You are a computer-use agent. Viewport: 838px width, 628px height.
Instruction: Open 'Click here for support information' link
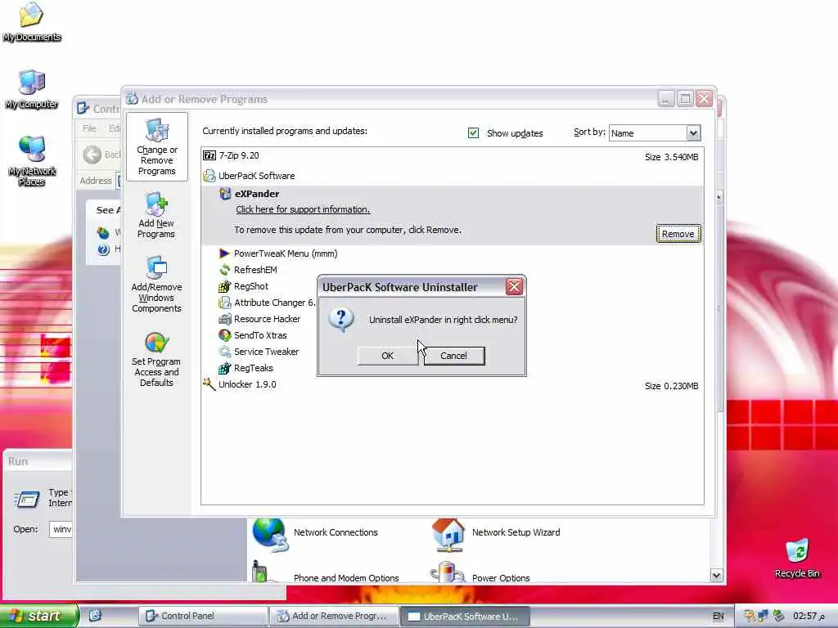303,209
